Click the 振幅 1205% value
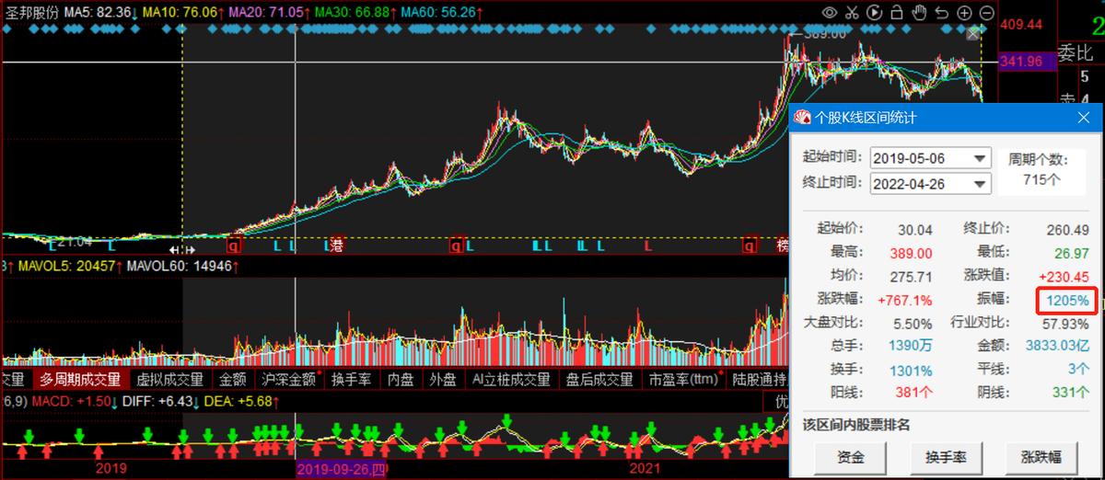Viewport: 1105px width, 480px height. point(1068,300)
